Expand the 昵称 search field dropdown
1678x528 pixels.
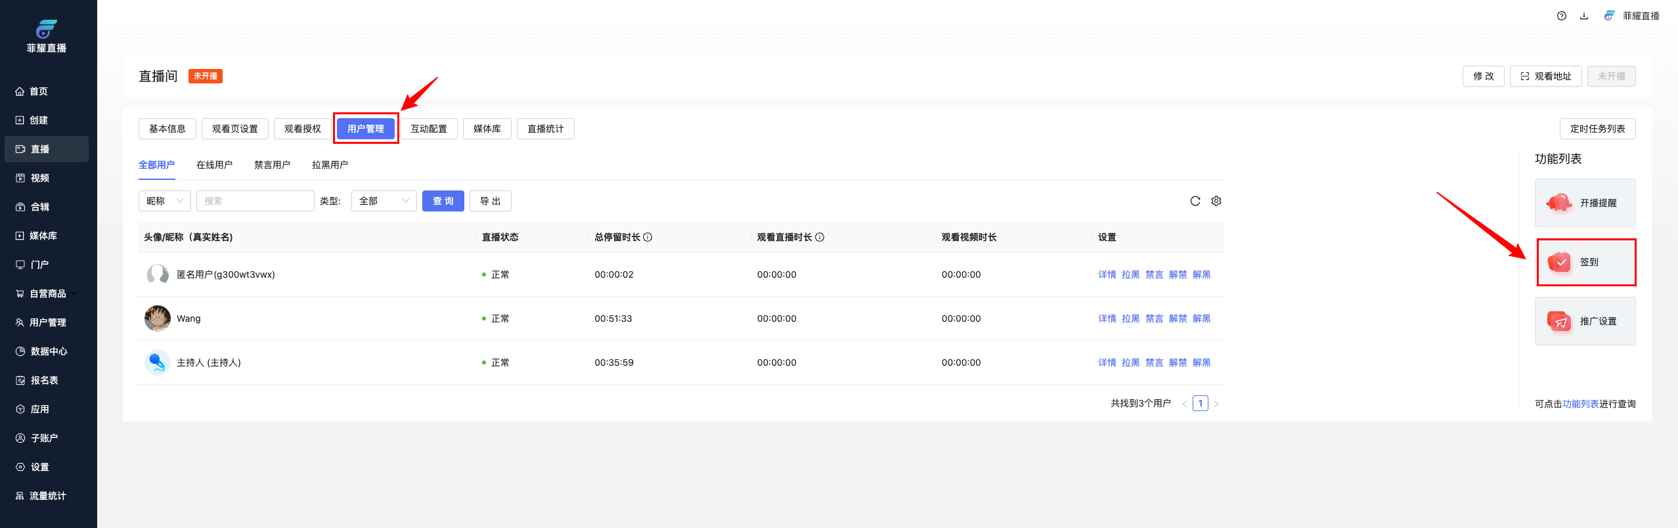click(x=165, y=201)
